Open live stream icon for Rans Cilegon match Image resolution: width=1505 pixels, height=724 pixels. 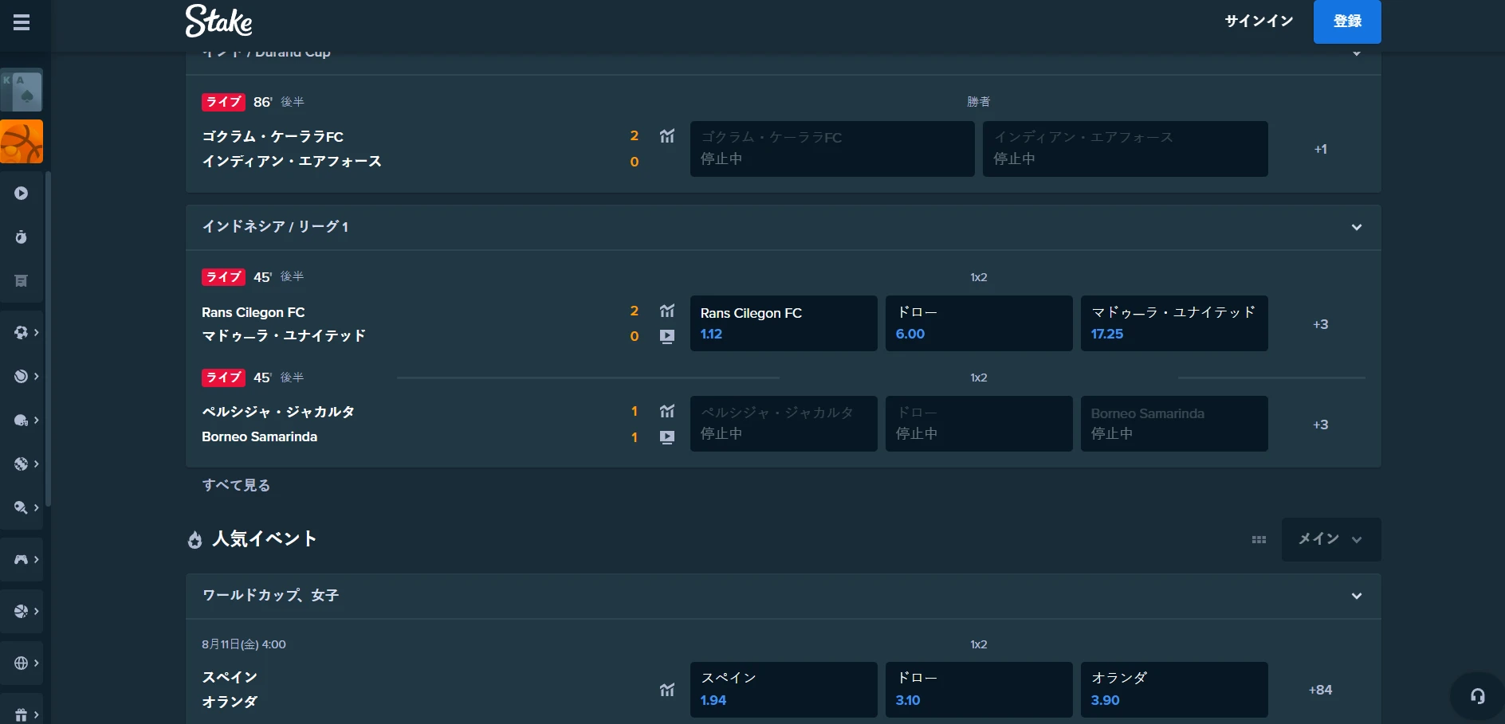[x=667, y=336]
